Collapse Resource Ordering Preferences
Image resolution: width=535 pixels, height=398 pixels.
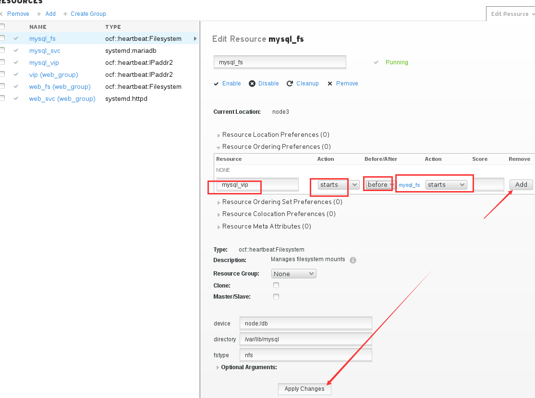tap(219, 147)
